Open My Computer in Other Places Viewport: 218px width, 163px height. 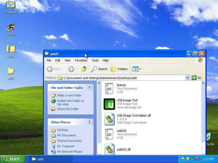(66, 146)
